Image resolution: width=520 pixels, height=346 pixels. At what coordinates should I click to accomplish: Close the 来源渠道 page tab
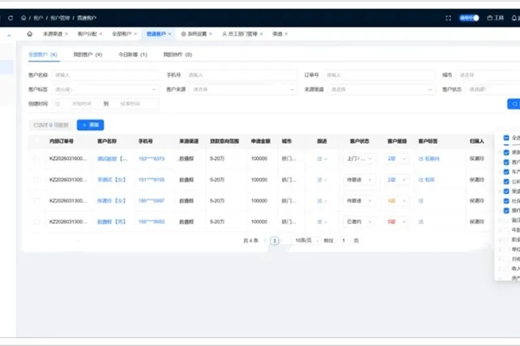coord(67,34)
